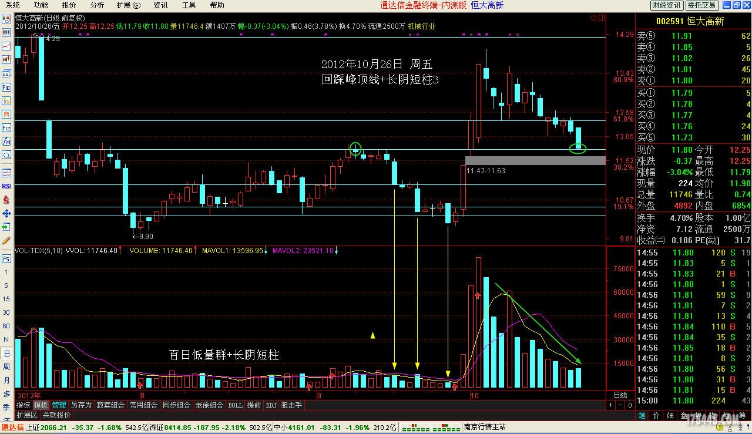This screenshot has width=752, height=434.
Task: Select the 5-minute period button
Action: pyautogui.click(x=6, y=285)
